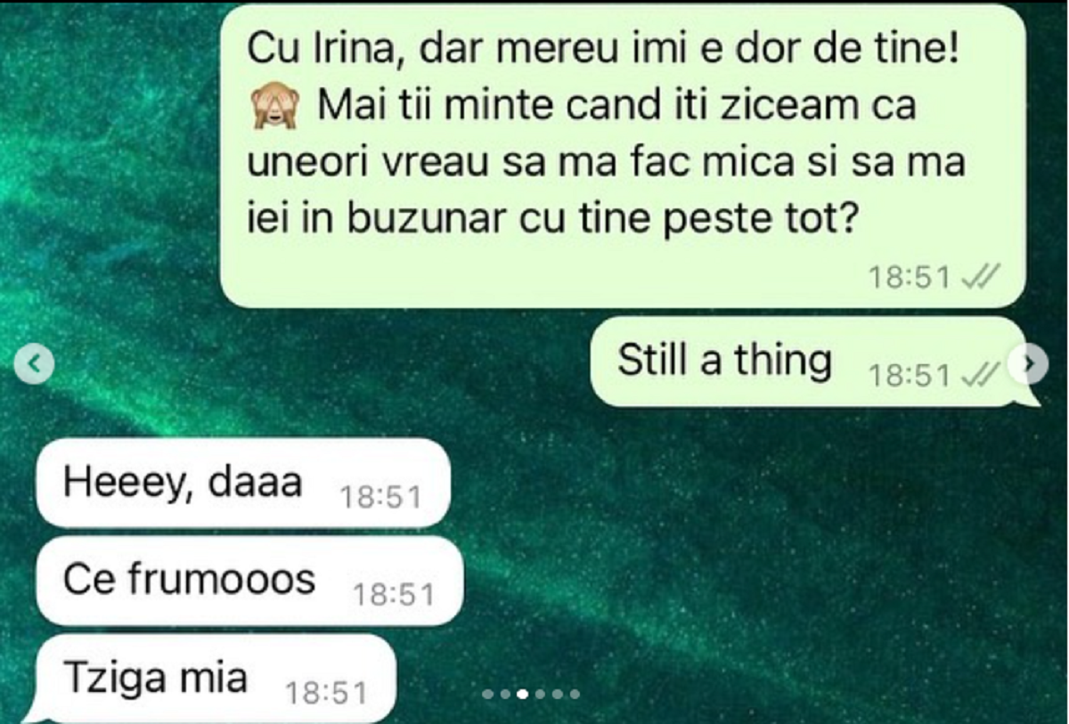The image size is (1069, 724).
Task: Select the long "Cu Irina" message bubble
Action: click(x=623, y=157)
